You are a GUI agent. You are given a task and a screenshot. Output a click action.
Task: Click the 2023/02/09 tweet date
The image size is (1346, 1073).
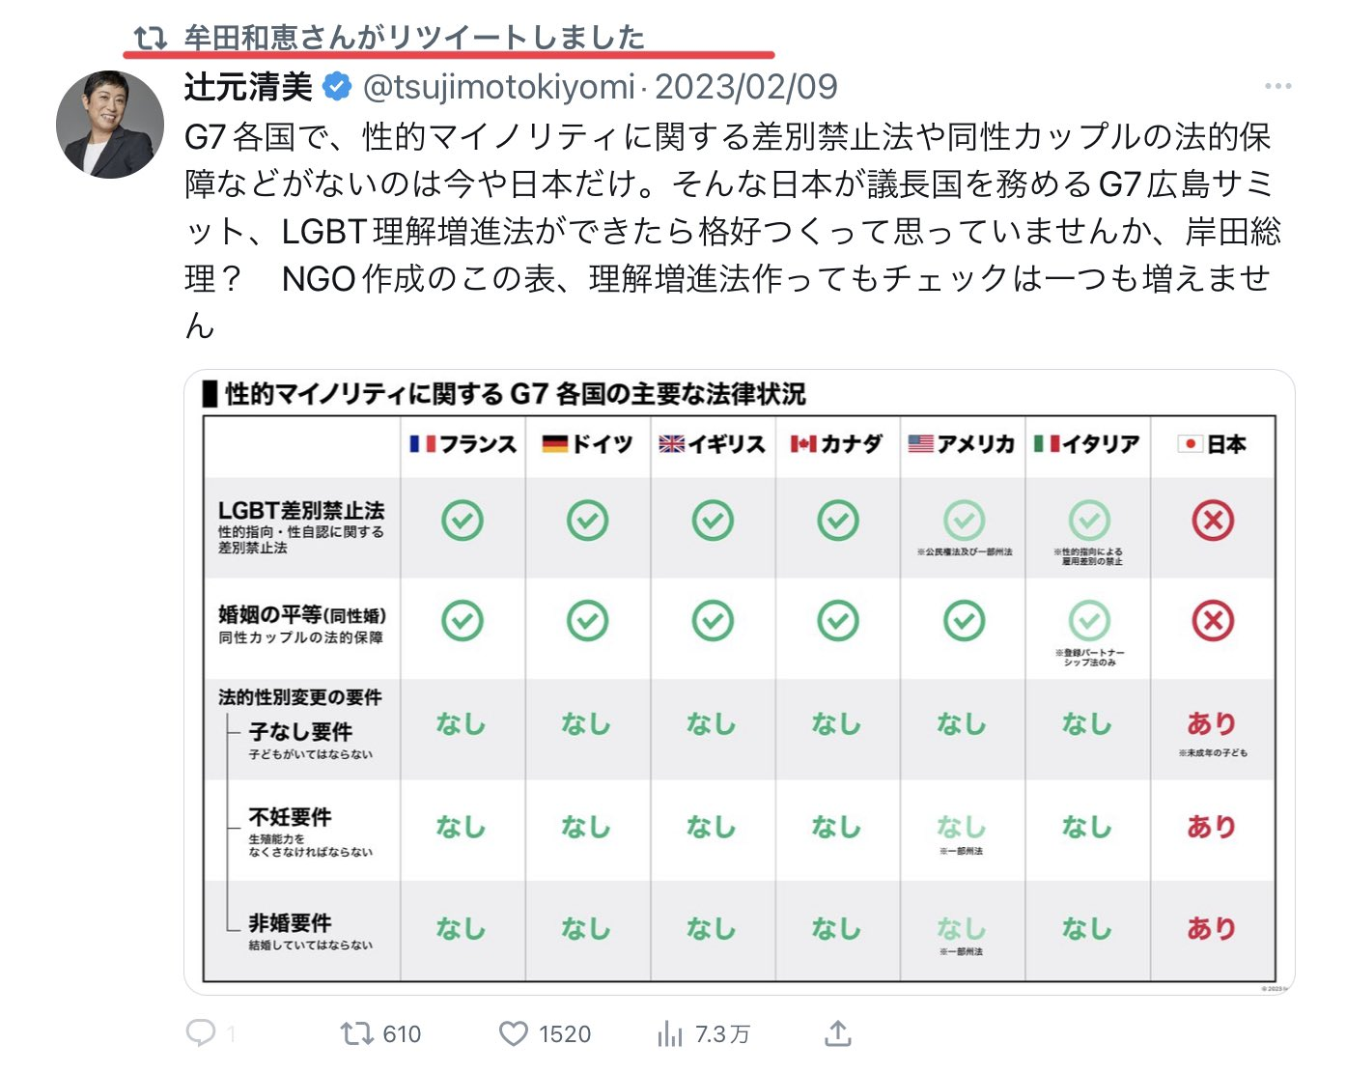pos(746,87)
